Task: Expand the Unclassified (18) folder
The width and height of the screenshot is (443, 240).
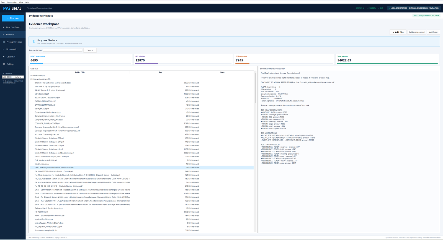Action: tap(31, 75)
